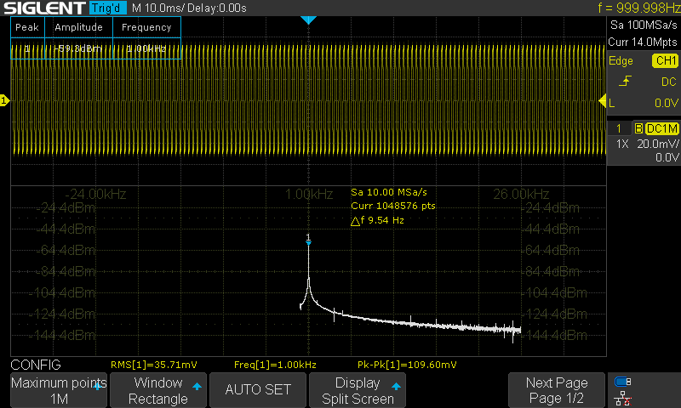Click the Curr 1048576 pts label
Screen dimensions: 681x408
coord(393,206)
